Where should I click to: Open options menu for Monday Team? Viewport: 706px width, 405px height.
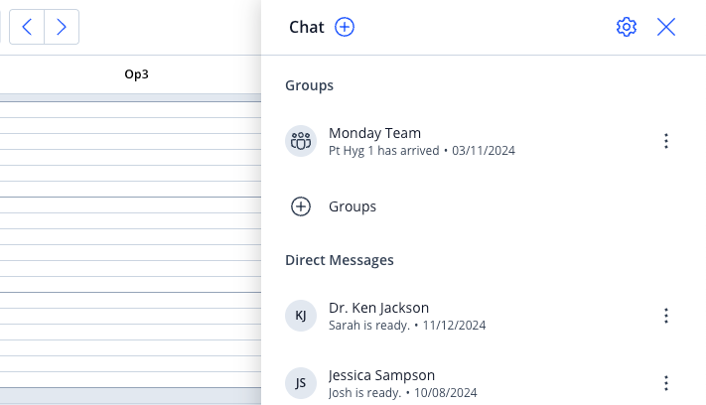pyautogui.click(x=666, y=141)
